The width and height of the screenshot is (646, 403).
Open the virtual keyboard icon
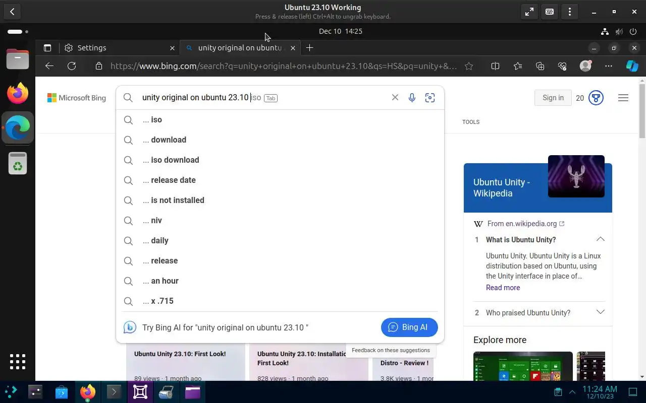[x=550, y=12]
